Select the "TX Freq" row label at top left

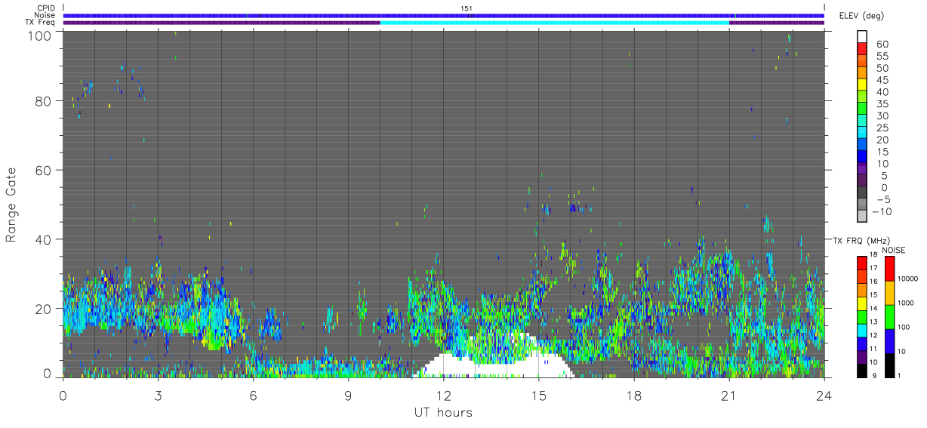[41, 22]
